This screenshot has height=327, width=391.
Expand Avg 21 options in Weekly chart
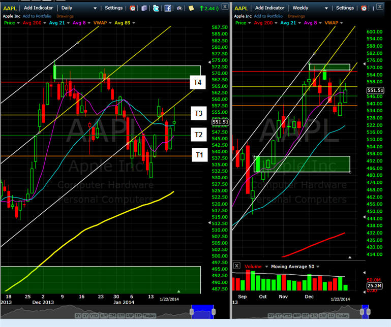(x=299, y=23)
